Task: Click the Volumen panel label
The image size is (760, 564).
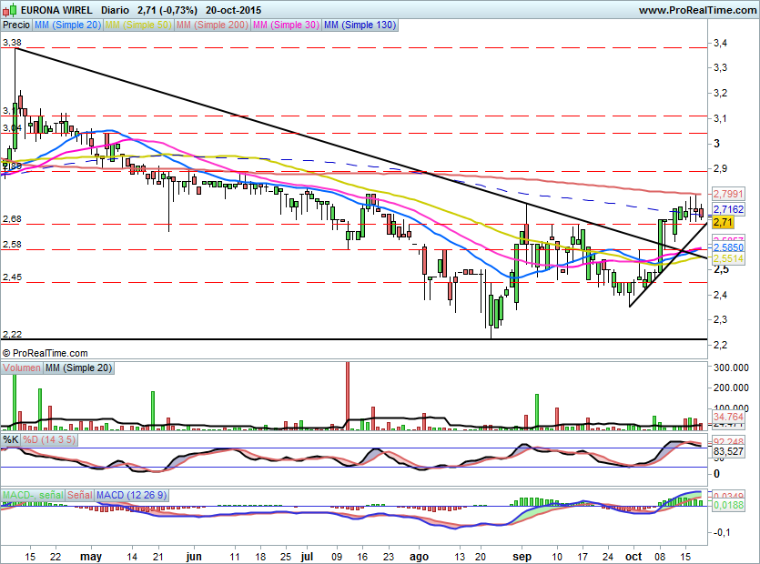Action: coord(22,368)
